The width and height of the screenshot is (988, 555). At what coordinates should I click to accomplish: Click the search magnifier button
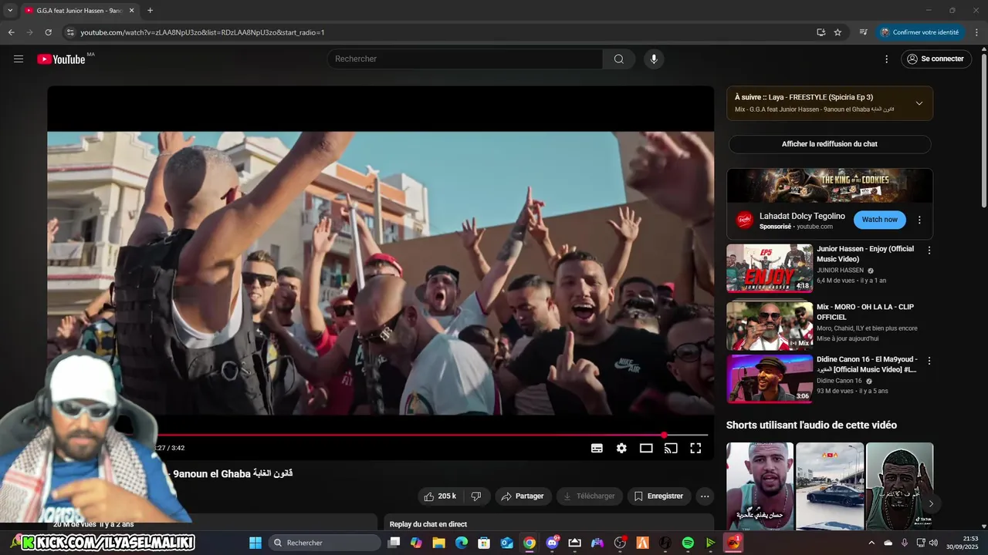(619, 59)
